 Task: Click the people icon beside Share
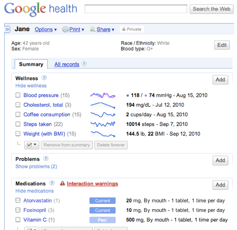coord(93,29)
